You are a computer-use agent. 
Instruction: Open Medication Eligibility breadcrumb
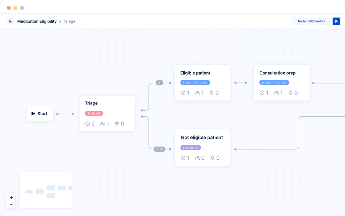(37, 21)
